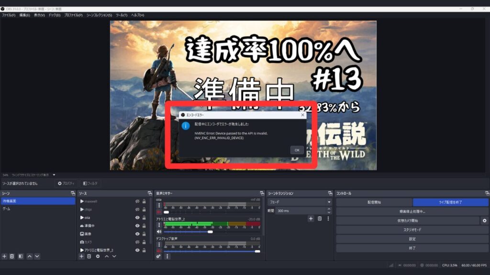
Task: Hide the 準備中 source
Action: (137, 226)
